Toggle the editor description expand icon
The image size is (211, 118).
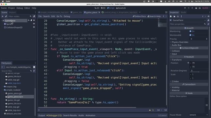click(207, 105)
